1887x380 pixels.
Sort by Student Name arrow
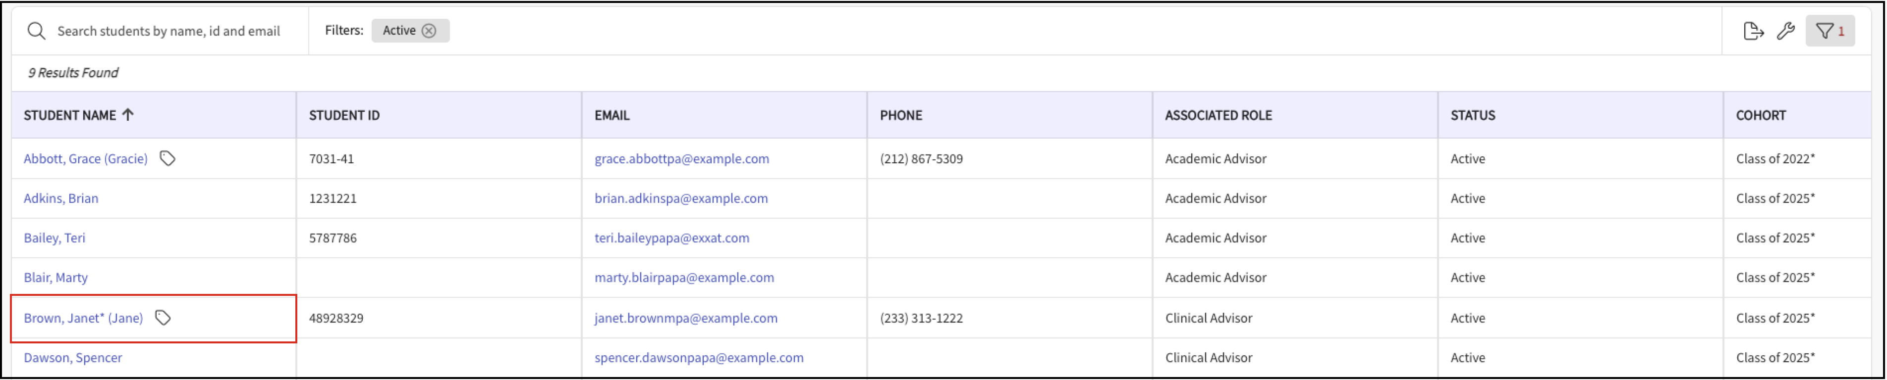pyautogui.click(x=128, y=115)
